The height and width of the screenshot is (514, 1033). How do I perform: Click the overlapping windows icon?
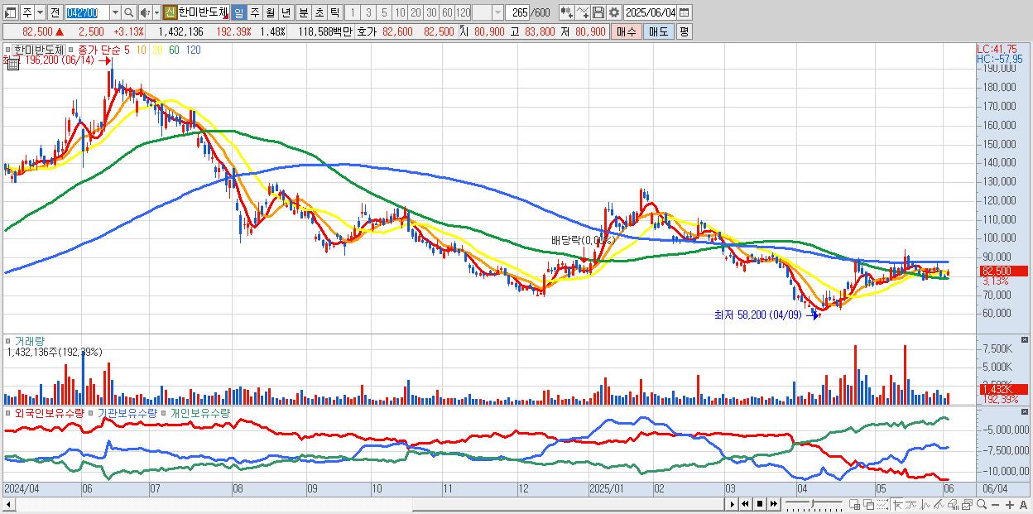pyautogui.click(x=868, y=505)
